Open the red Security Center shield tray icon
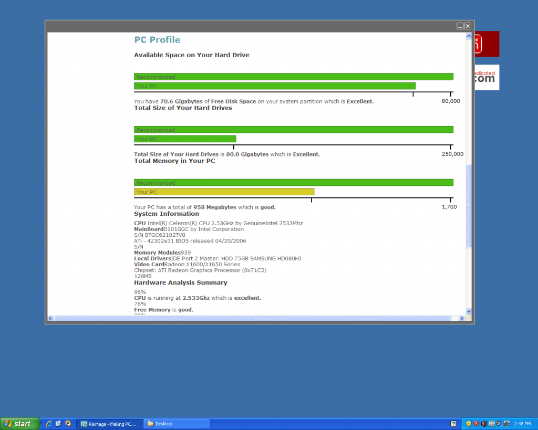This screenshot has width=538, height=430. (476, 424)
